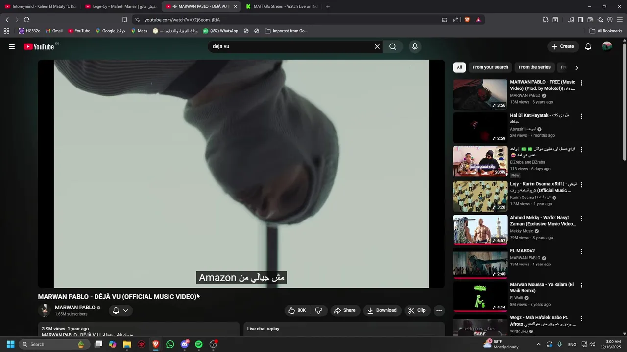Download the video
Image resolution: width=627 pixels, height=352 pixels.
pos(382,310)
